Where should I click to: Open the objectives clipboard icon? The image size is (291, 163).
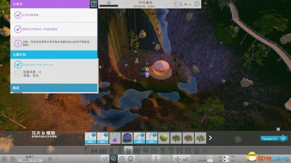pyautogui.click(x=94, y=4)
